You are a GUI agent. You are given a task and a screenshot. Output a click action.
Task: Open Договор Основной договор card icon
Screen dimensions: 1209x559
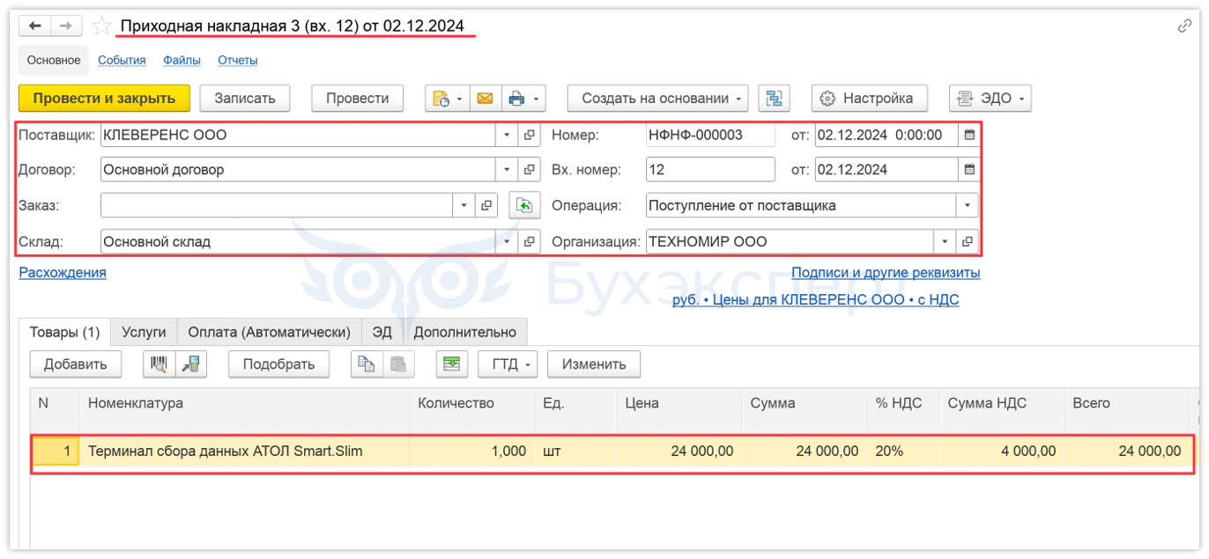529,170
